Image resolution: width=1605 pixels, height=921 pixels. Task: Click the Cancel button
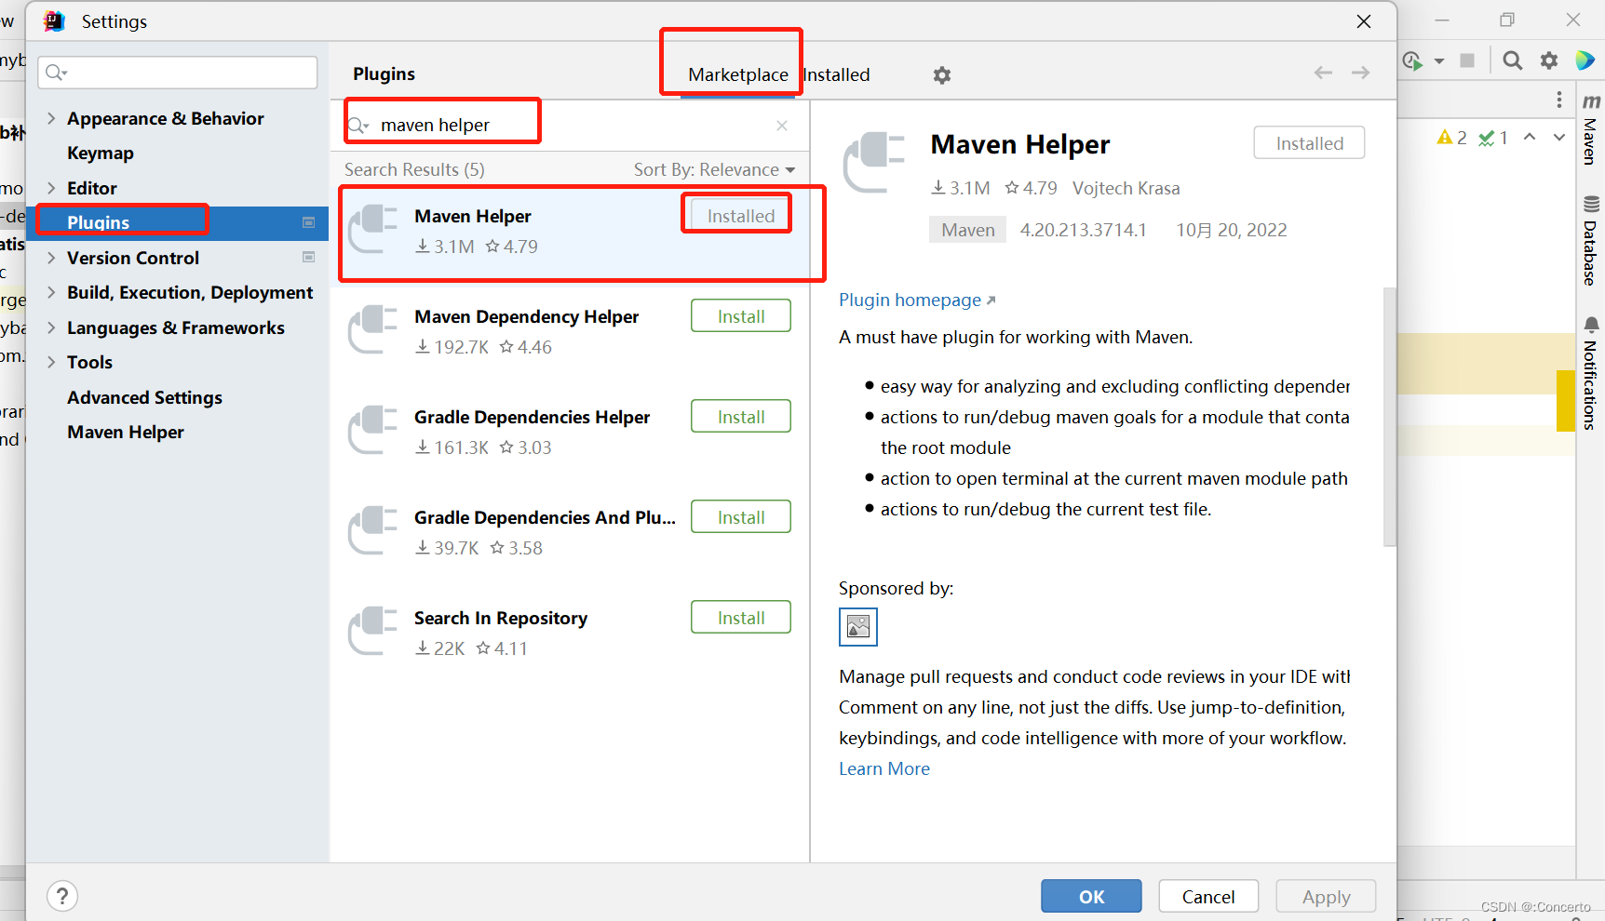coord(1208,897)
